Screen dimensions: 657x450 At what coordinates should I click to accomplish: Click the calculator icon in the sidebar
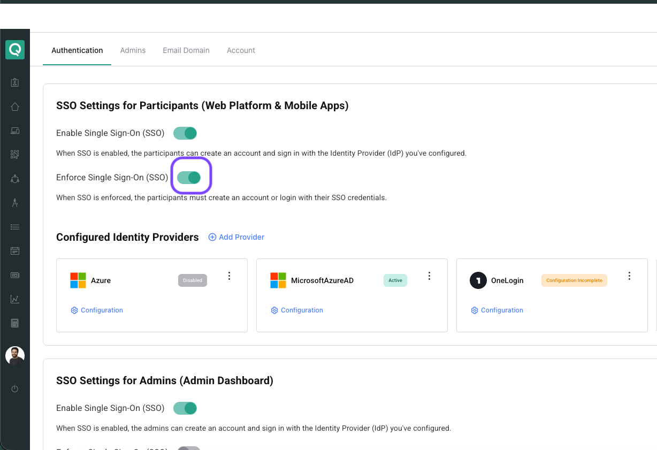click(x=15, y=323)
